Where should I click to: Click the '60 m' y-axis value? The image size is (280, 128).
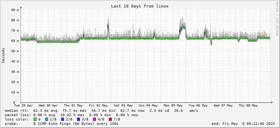(x=15, y=41)
